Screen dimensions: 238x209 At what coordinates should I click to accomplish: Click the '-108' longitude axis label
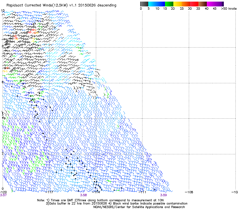click(189, 192)
